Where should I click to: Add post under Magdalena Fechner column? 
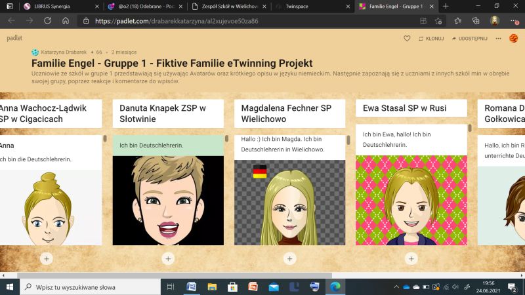[x=289, y=258]
